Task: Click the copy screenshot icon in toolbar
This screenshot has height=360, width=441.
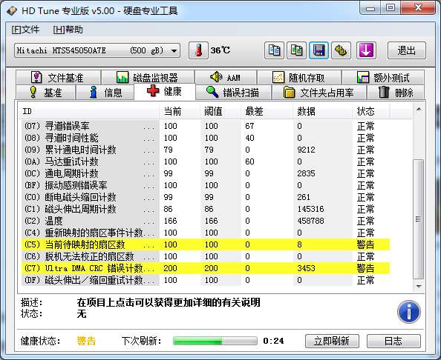Action: click(296, 50)
